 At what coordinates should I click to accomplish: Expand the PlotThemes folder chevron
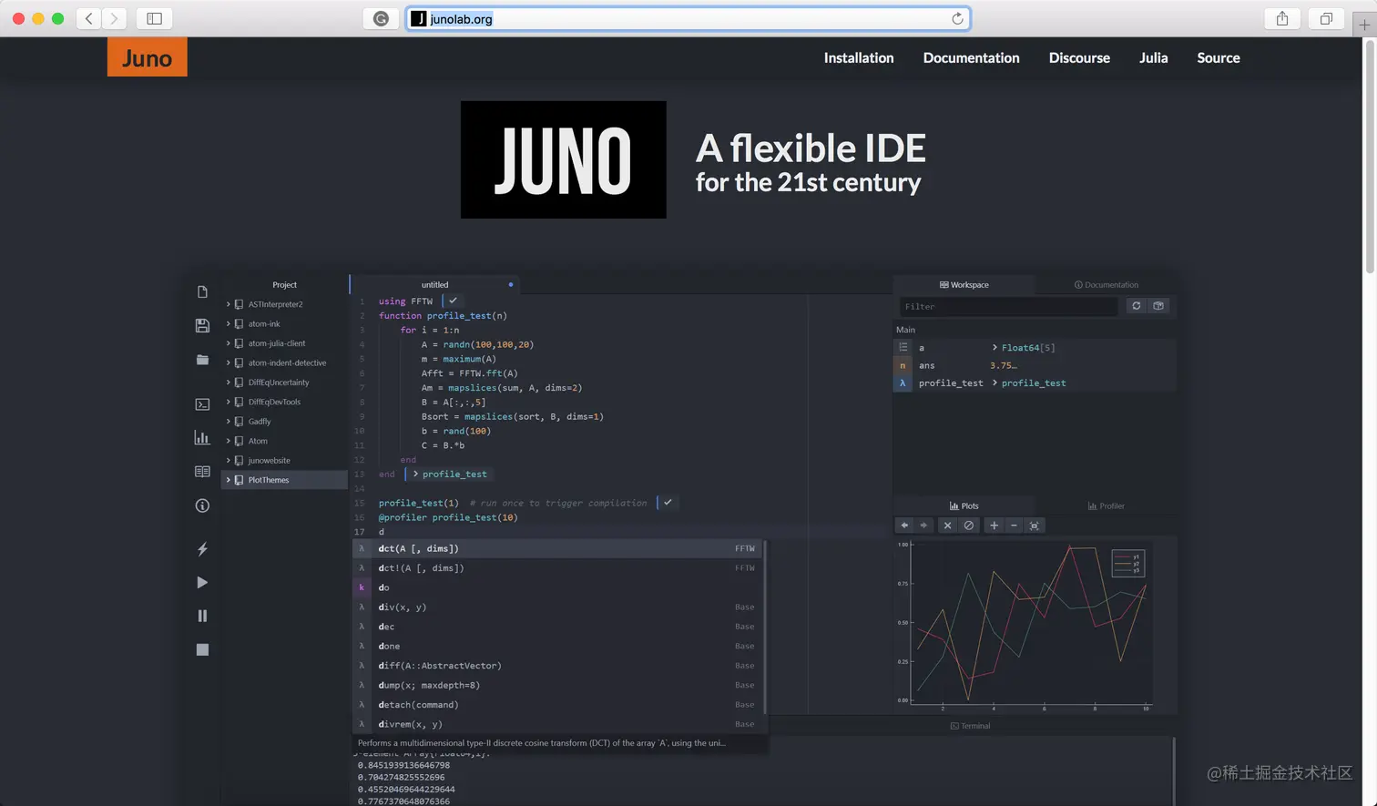coord(229,480)
